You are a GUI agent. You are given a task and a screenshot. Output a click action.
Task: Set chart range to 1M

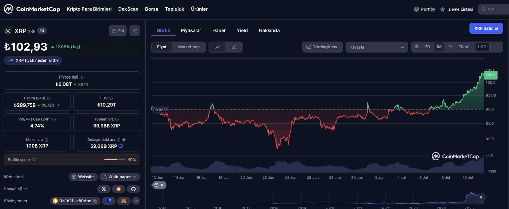click(x=439, y=47)
